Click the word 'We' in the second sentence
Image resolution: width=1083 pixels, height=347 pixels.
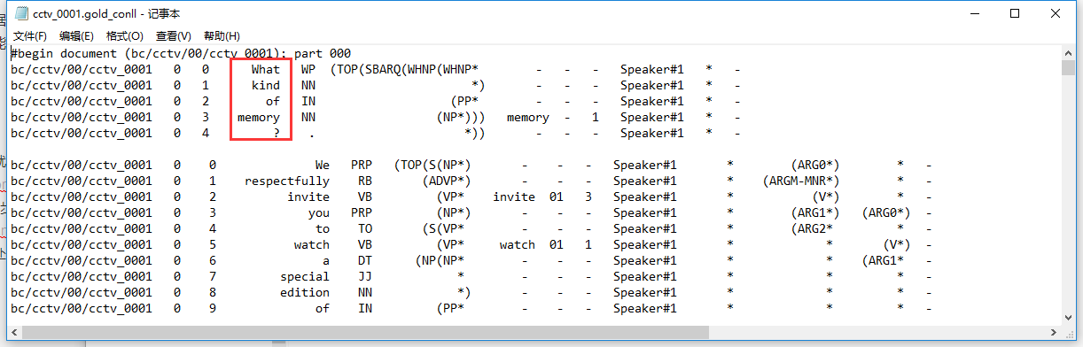[x=323, y=165]
